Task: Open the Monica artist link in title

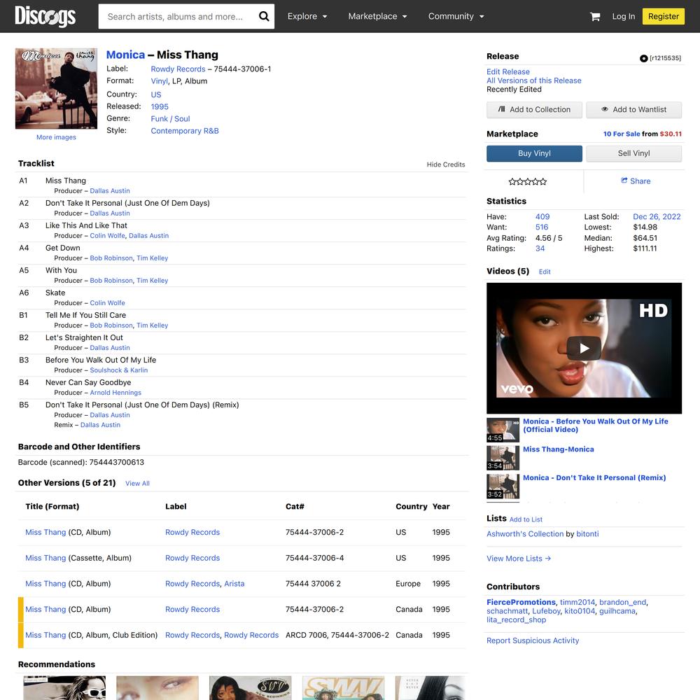Action: pyautogui.click(x=125, y=55)
